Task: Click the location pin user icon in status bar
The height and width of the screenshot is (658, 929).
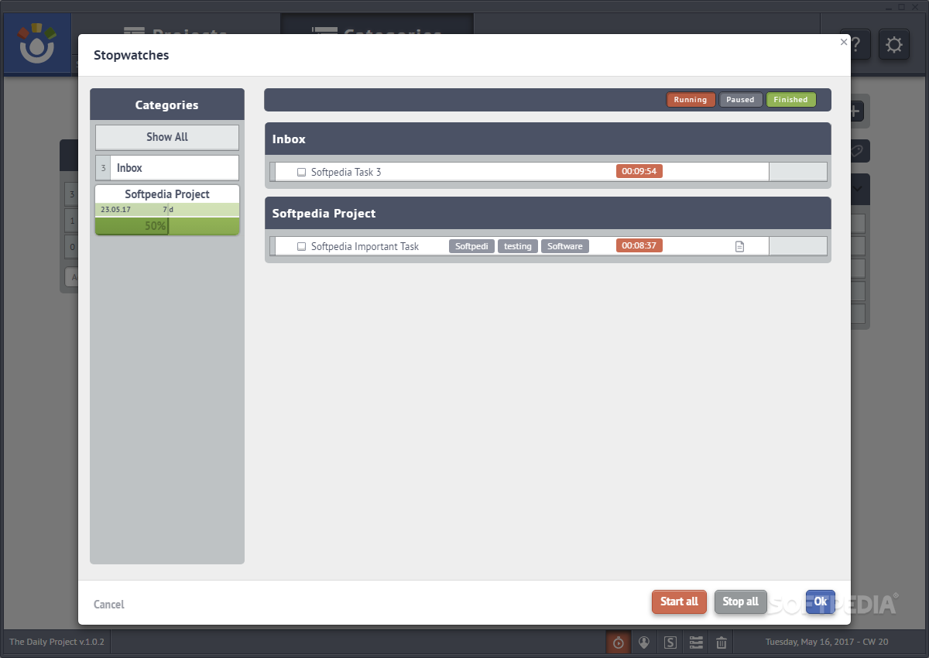Action: point(643,643)
